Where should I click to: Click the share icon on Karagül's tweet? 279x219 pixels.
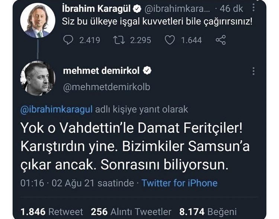click(221, 40)
